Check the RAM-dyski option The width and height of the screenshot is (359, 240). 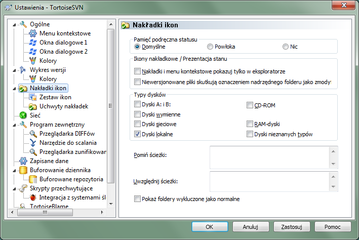[x=250, y=124]
